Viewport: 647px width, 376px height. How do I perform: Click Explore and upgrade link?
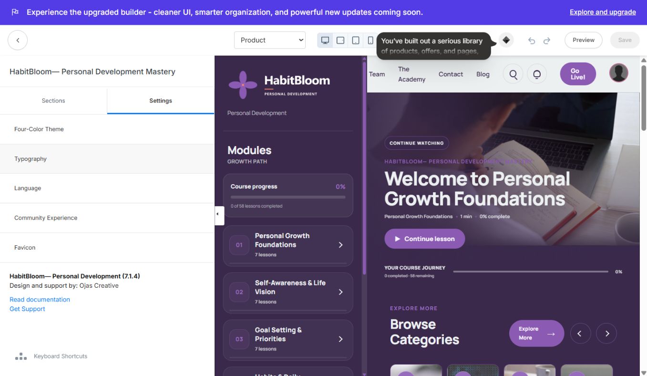[x=603, y=12]
